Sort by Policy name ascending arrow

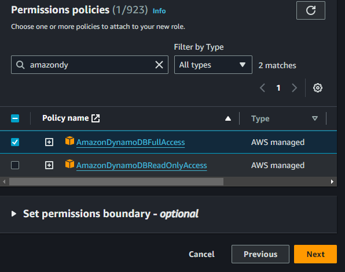228,118
